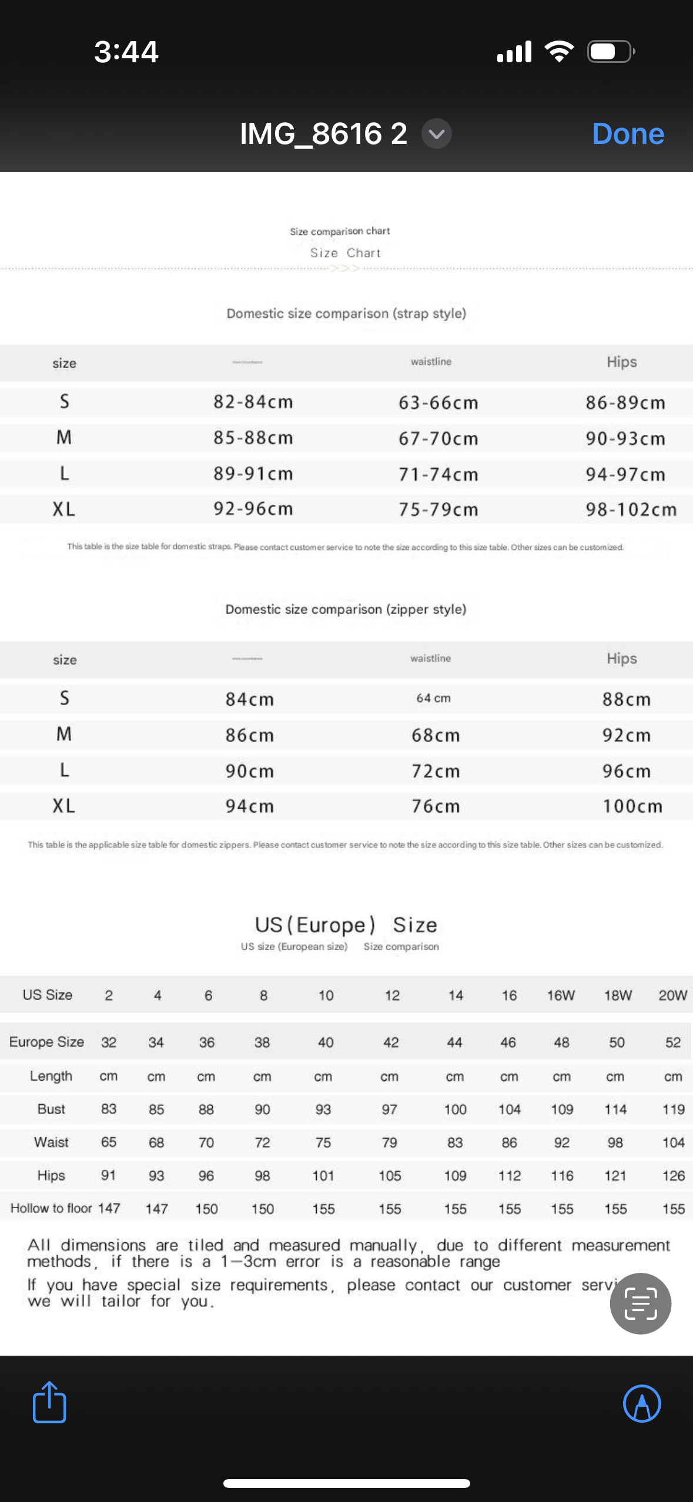This screenshot has height=1502, width=693.
Task: Expand the file name chevron dropdown
Action: [x=437, y=134]
